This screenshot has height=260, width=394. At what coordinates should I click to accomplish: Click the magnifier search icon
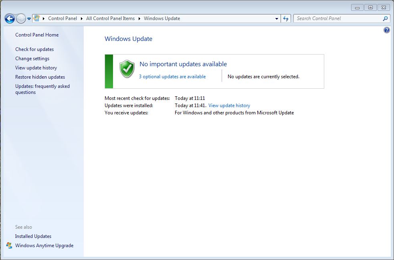[x=385, y=18]
